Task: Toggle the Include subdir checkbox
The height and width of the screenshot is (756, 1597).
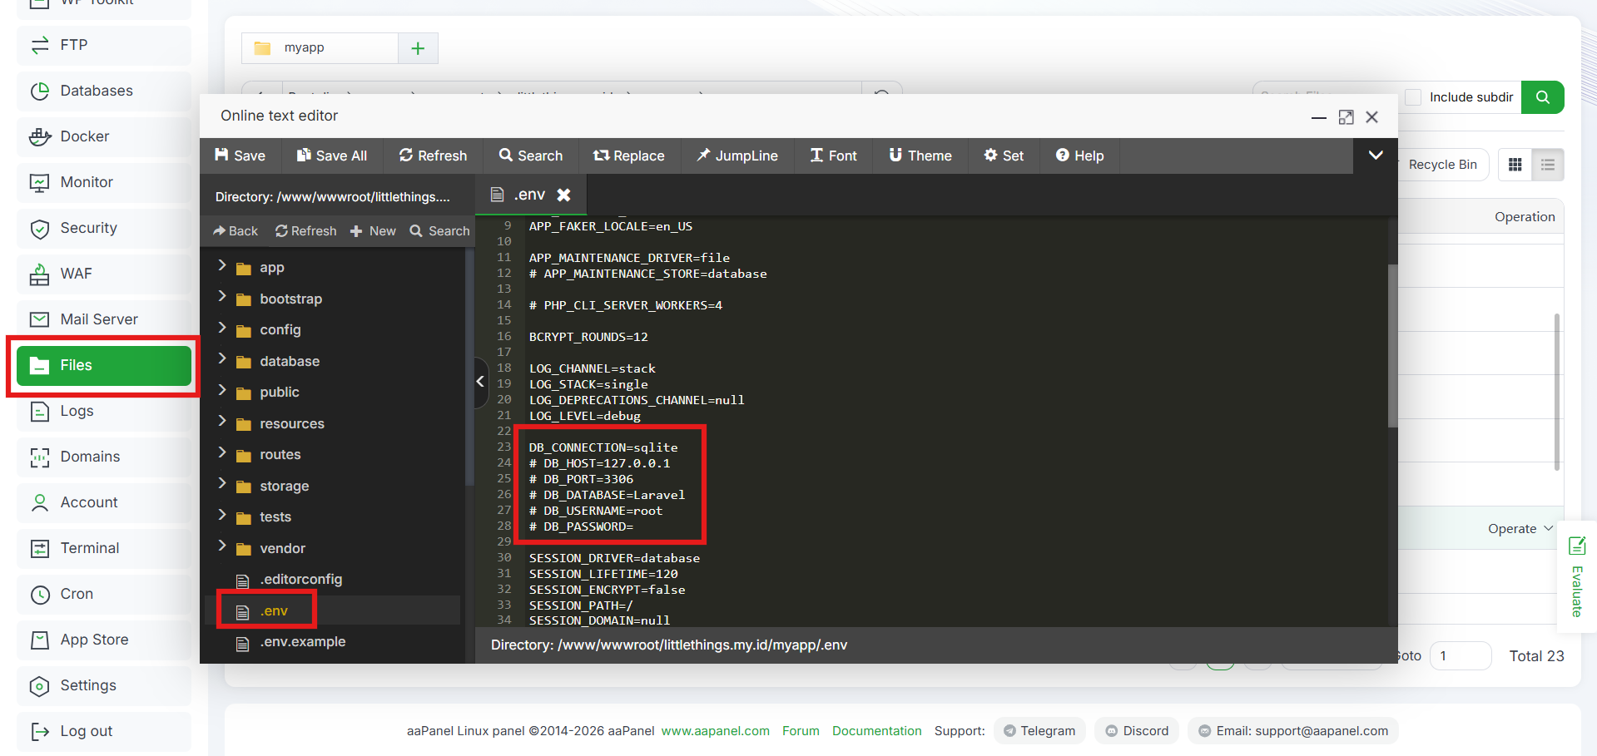Action: (1413, 97)
